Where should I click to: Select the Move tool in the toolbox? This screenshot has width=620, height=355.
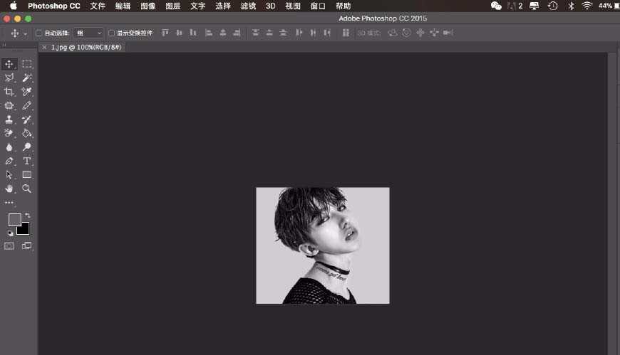tap(9, 64)
